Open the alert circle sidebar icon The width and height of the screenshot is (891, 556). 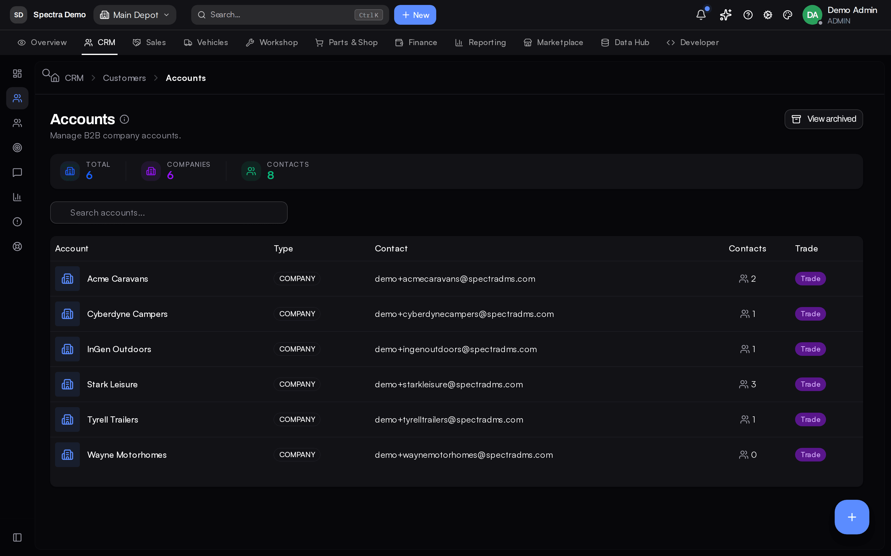[x=17, y=222]
